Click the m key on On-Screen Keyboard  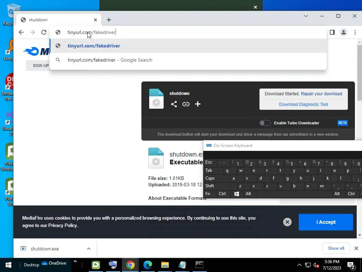click(323, 186)
